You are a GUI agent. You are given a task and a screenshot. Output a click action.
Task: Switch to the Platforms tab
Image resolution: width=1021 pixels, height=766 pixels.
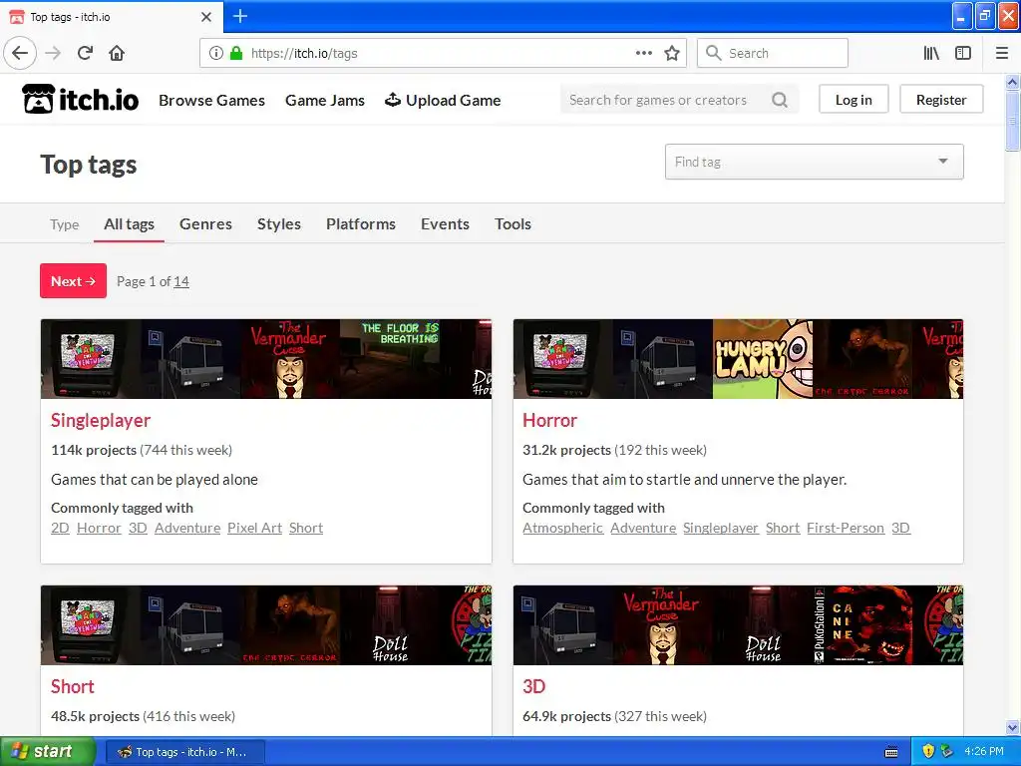pyautogui.click(x=361, y=224)
